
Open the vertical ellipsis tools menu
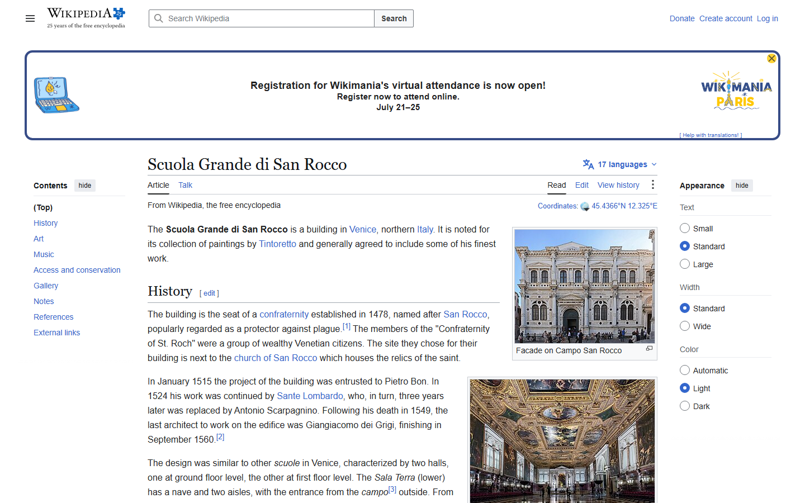(652, 185)
